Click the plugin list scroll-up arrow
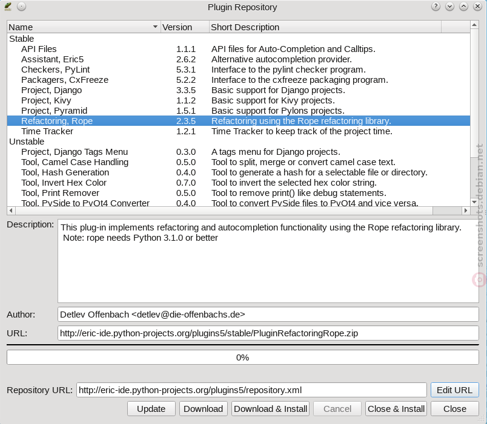Viewport: 487px width, 424px height. pos(474,25)
